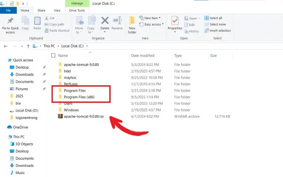Select This PC in navigation pane
The width and height of the screenshot is (283, 177).
(16, 137)
